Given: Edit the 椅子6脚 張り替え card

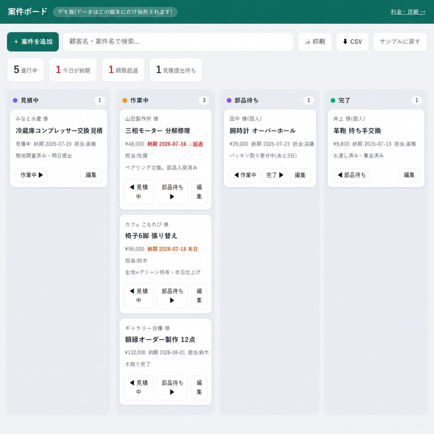Looking at the screenshot, I should coord(199,296).
